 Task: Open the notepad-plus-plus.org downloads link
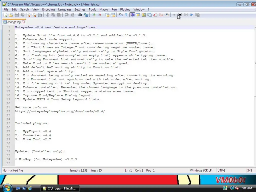pos(60,111)
